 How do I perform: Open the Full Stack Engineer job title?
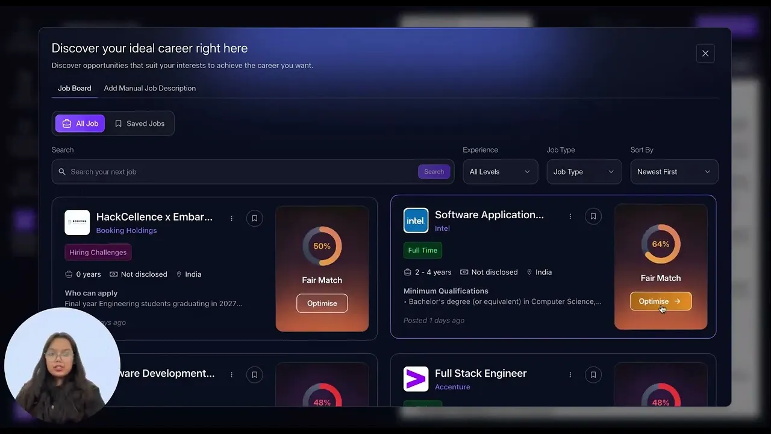point(481,373)
